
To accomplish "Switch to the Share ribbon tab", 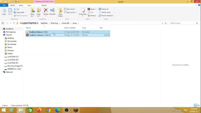I will tap(21, 5).
